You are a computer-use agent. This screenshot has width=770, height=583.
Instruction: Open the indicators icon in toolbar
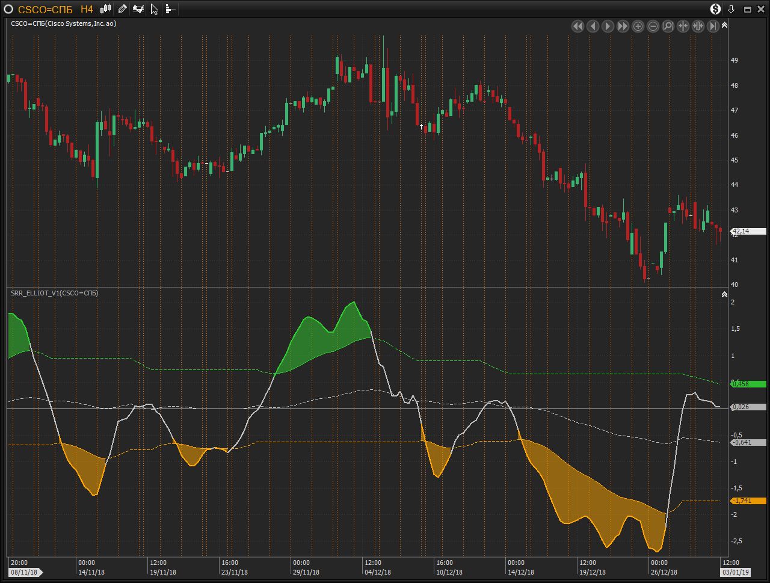[x=138, y=9]
